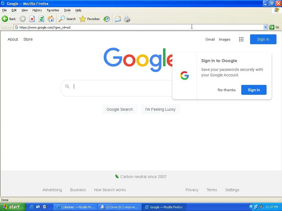Click the Sign in button at the top right
Viewport: 282px width, 211px height.
[x=263, y=39]
